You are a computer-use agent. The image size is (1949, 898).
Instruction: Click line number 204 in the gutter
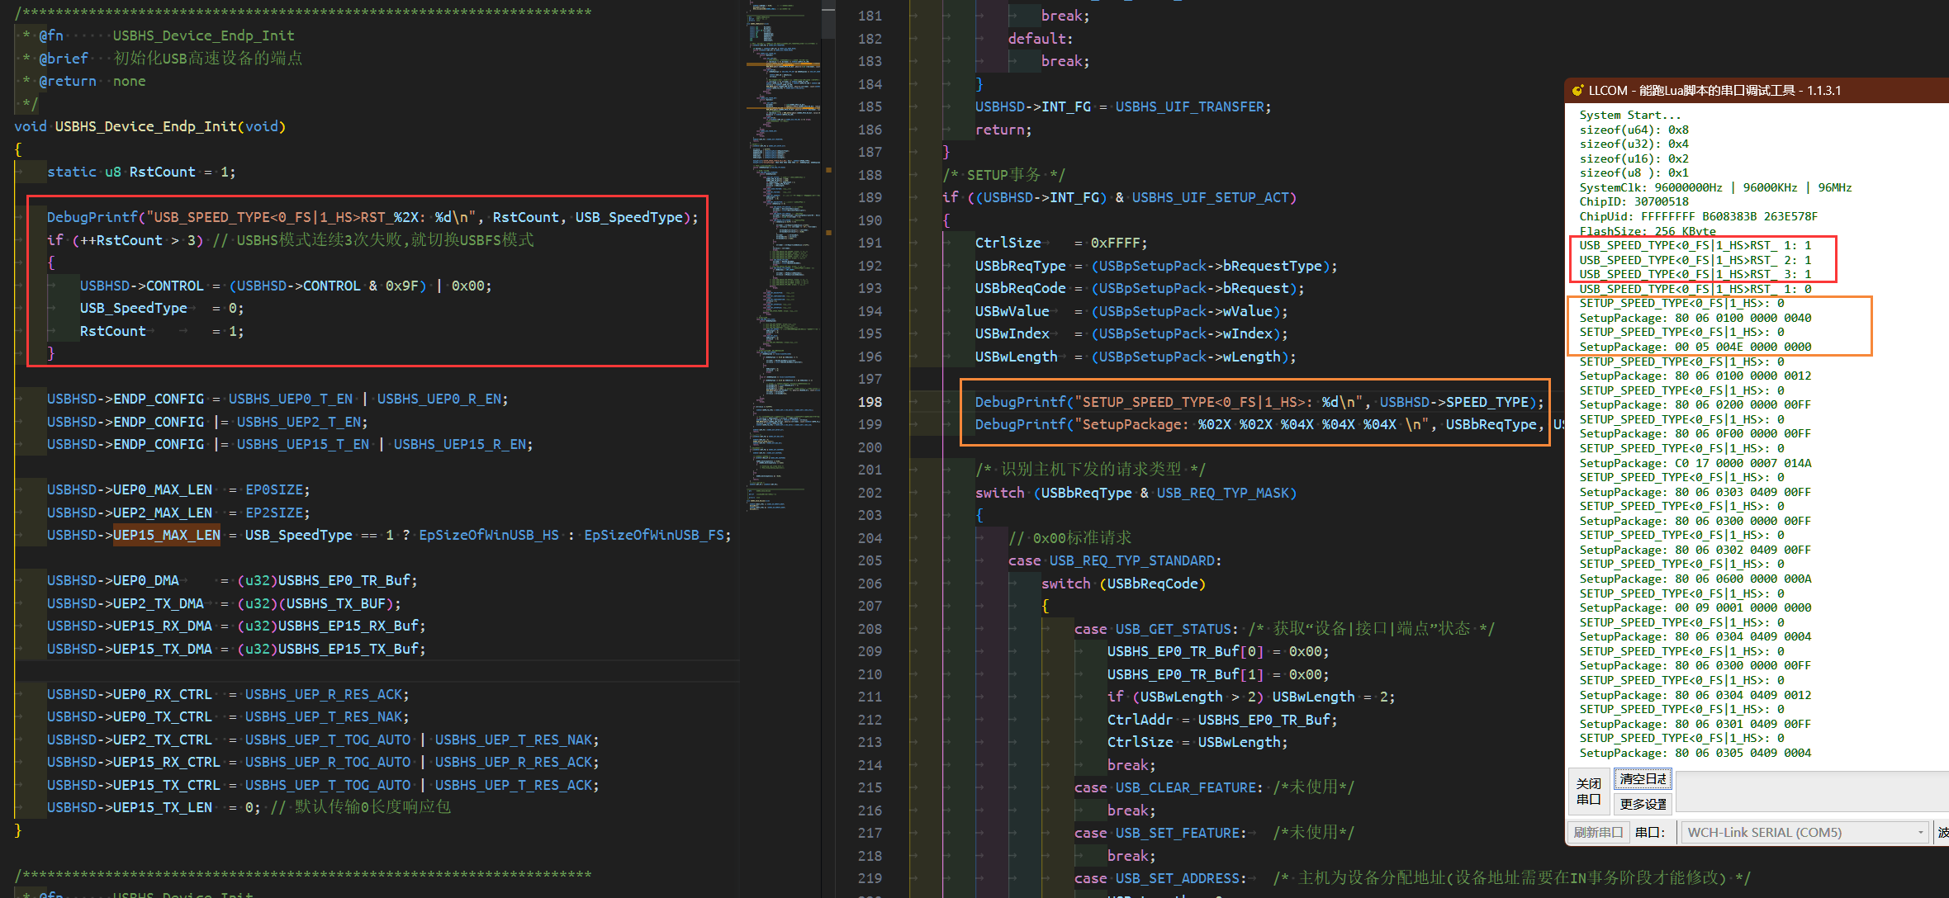pyautogui.click(x=870, y=538)
